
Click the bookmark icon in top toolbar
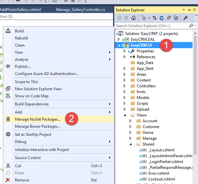pos(18,1)
